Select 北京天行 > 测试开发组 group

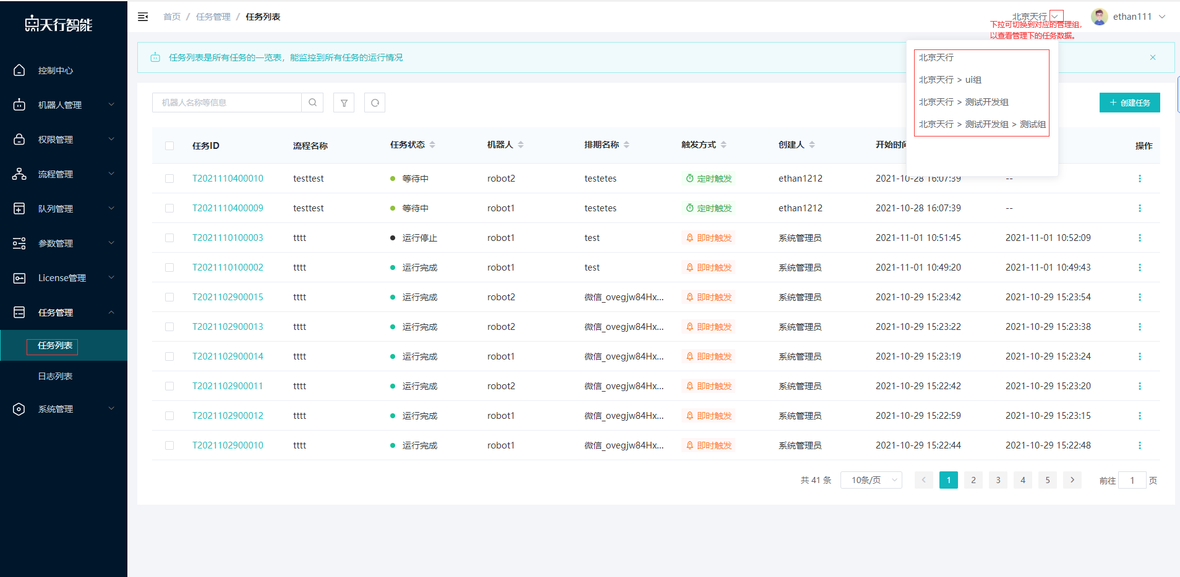tap(964, 102)
